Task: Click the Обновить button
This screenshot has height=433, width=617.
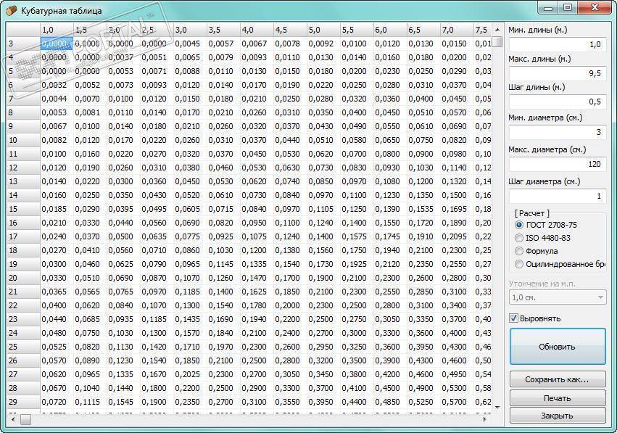Action: (x=558, y=347)
